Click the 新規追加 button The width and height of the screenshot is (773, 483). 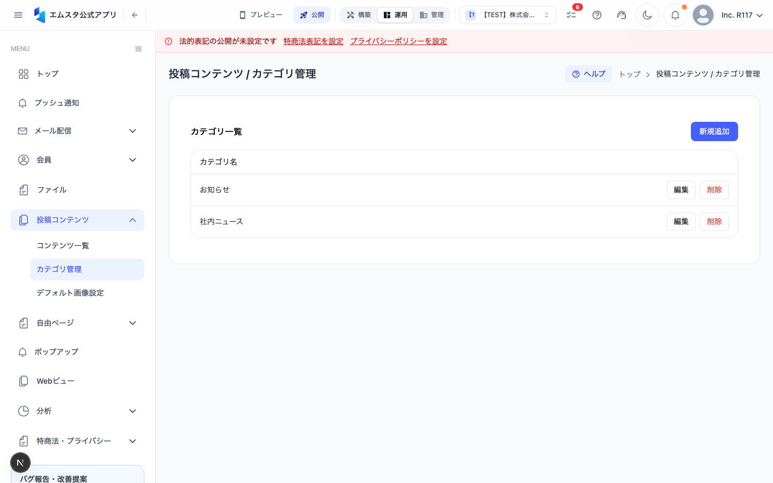pos(714,131)
